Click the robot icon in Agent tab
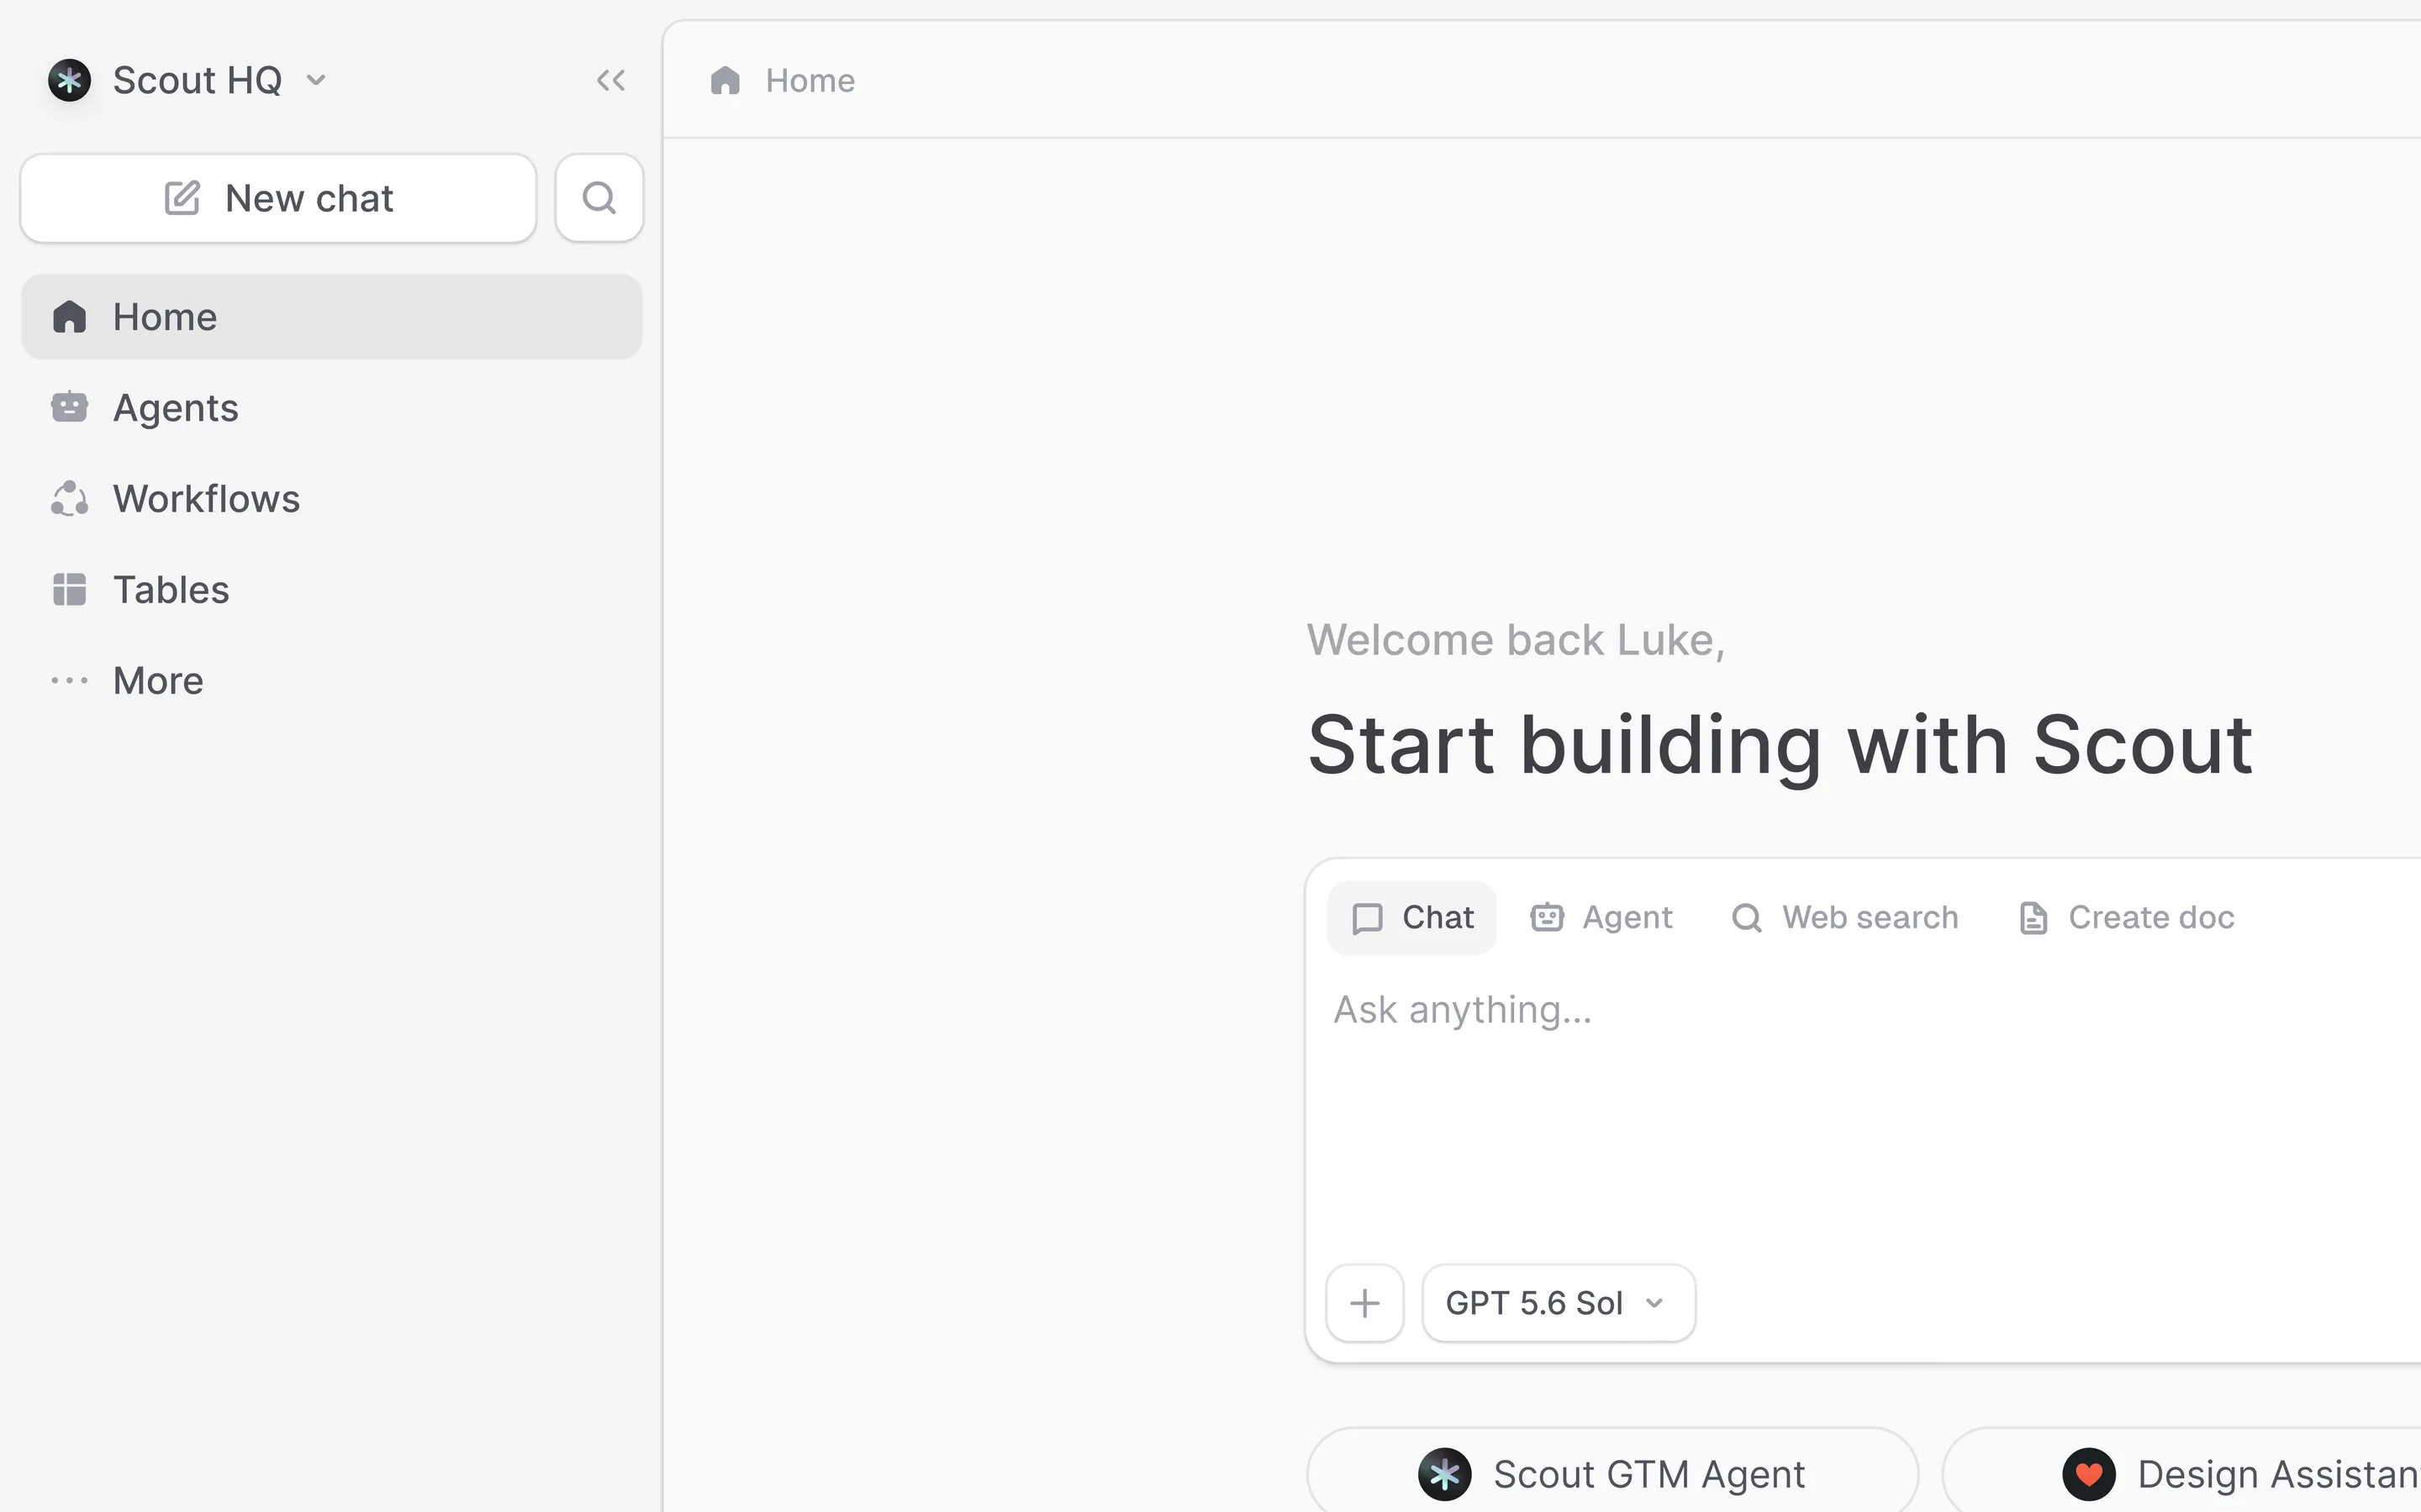 tap(1547, 917)
